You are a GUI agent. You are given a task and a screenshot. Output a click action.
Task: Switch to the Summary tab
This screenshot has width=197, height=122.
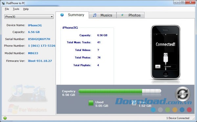[x=72, y=15]
